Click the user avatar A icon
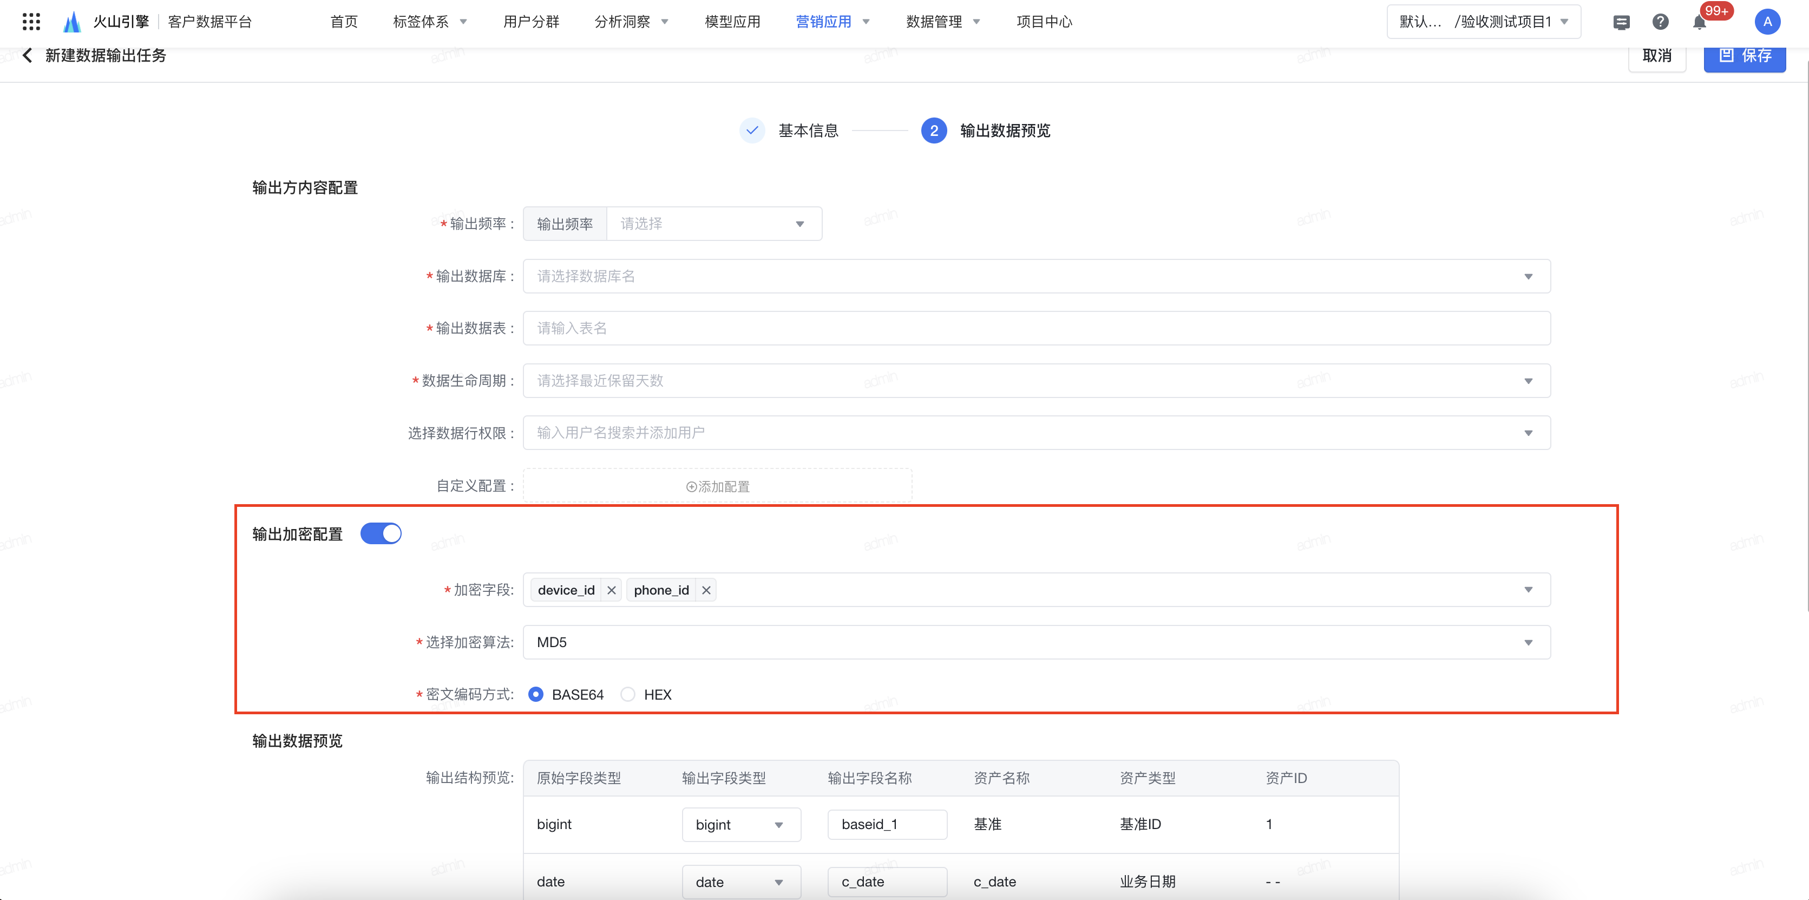Viewport: 1809px width, 900px height. pos(1767,22)
